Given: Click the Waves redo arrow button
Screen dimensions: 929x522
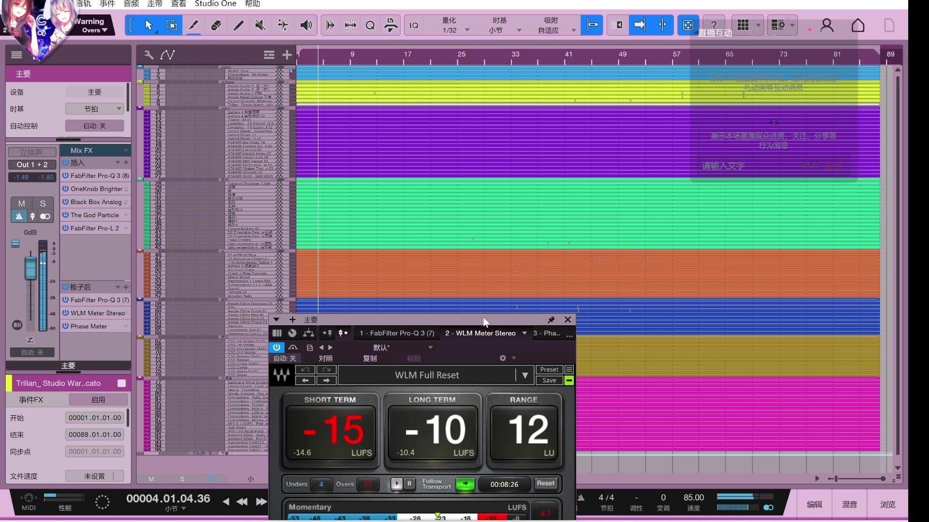Looking at the screenshot, I should coord(327,370).
